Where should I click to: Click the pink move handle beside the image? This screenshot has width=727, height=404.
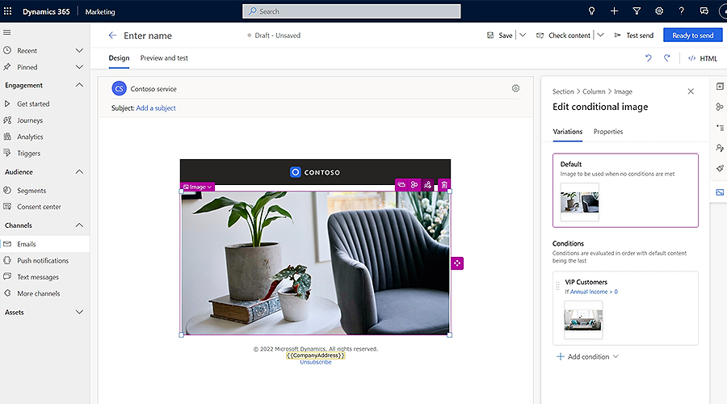click(457, 263)
